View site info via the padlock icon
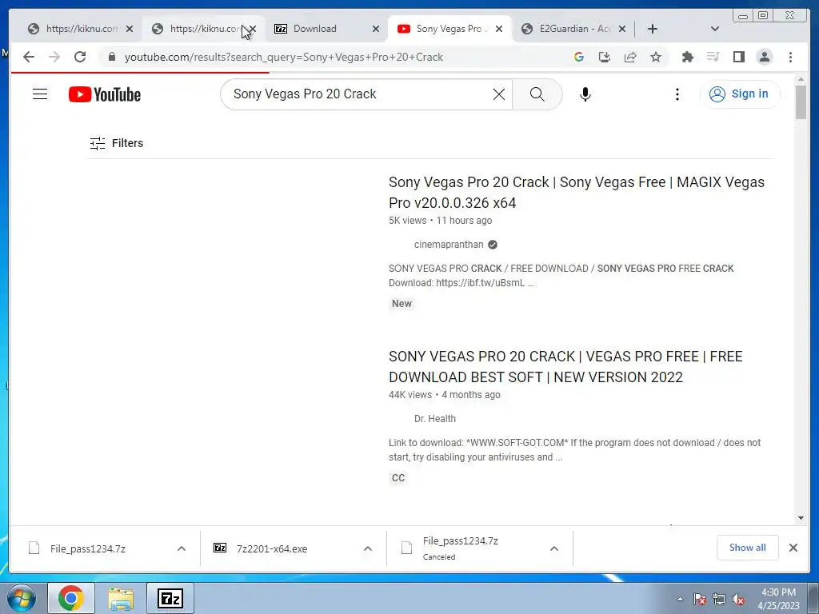Image resolution: width=819 pixels, height=614 pixels. click(111, 57)
